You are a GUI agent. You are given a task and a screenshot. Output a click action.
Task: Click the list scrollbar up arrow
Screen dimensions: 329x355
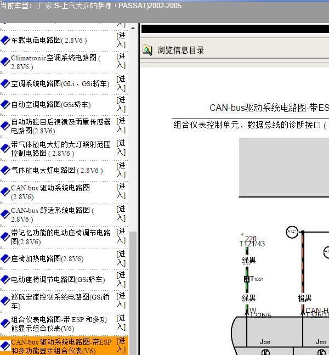[x=133, y=28]
